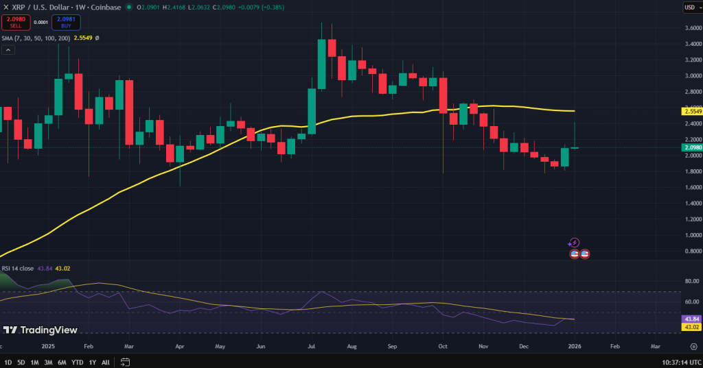Select the 1M time range
Image resolution: width=703 pixels, height=368 pixels.
(x=34, y=363)
